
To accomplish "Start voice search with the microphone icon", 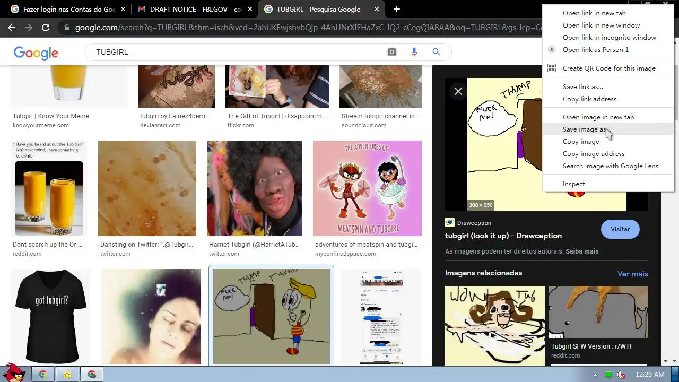I will coord(414,52).
